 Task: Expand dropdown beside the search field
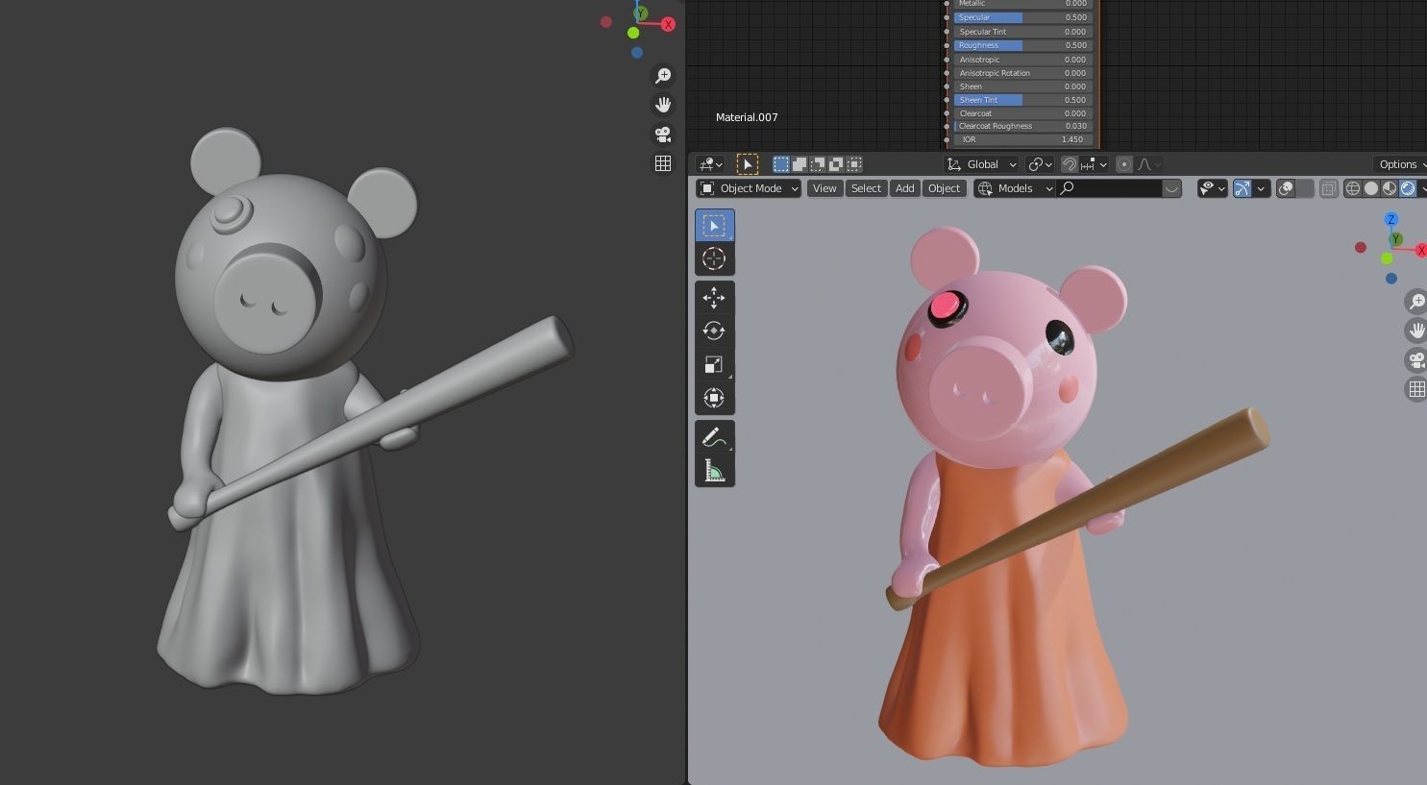pos(1171,188)
